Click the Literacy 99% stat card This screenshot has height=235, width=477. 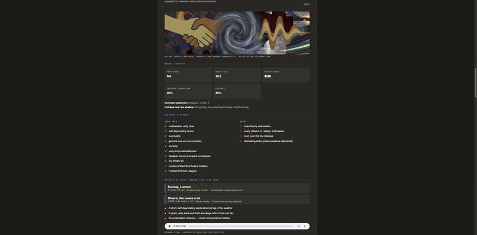237,92
